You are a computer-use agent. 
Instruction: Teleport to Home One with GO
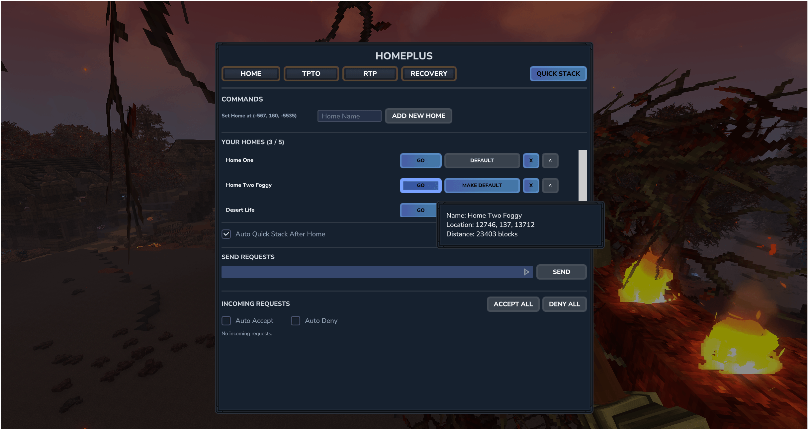pos(420,160)
